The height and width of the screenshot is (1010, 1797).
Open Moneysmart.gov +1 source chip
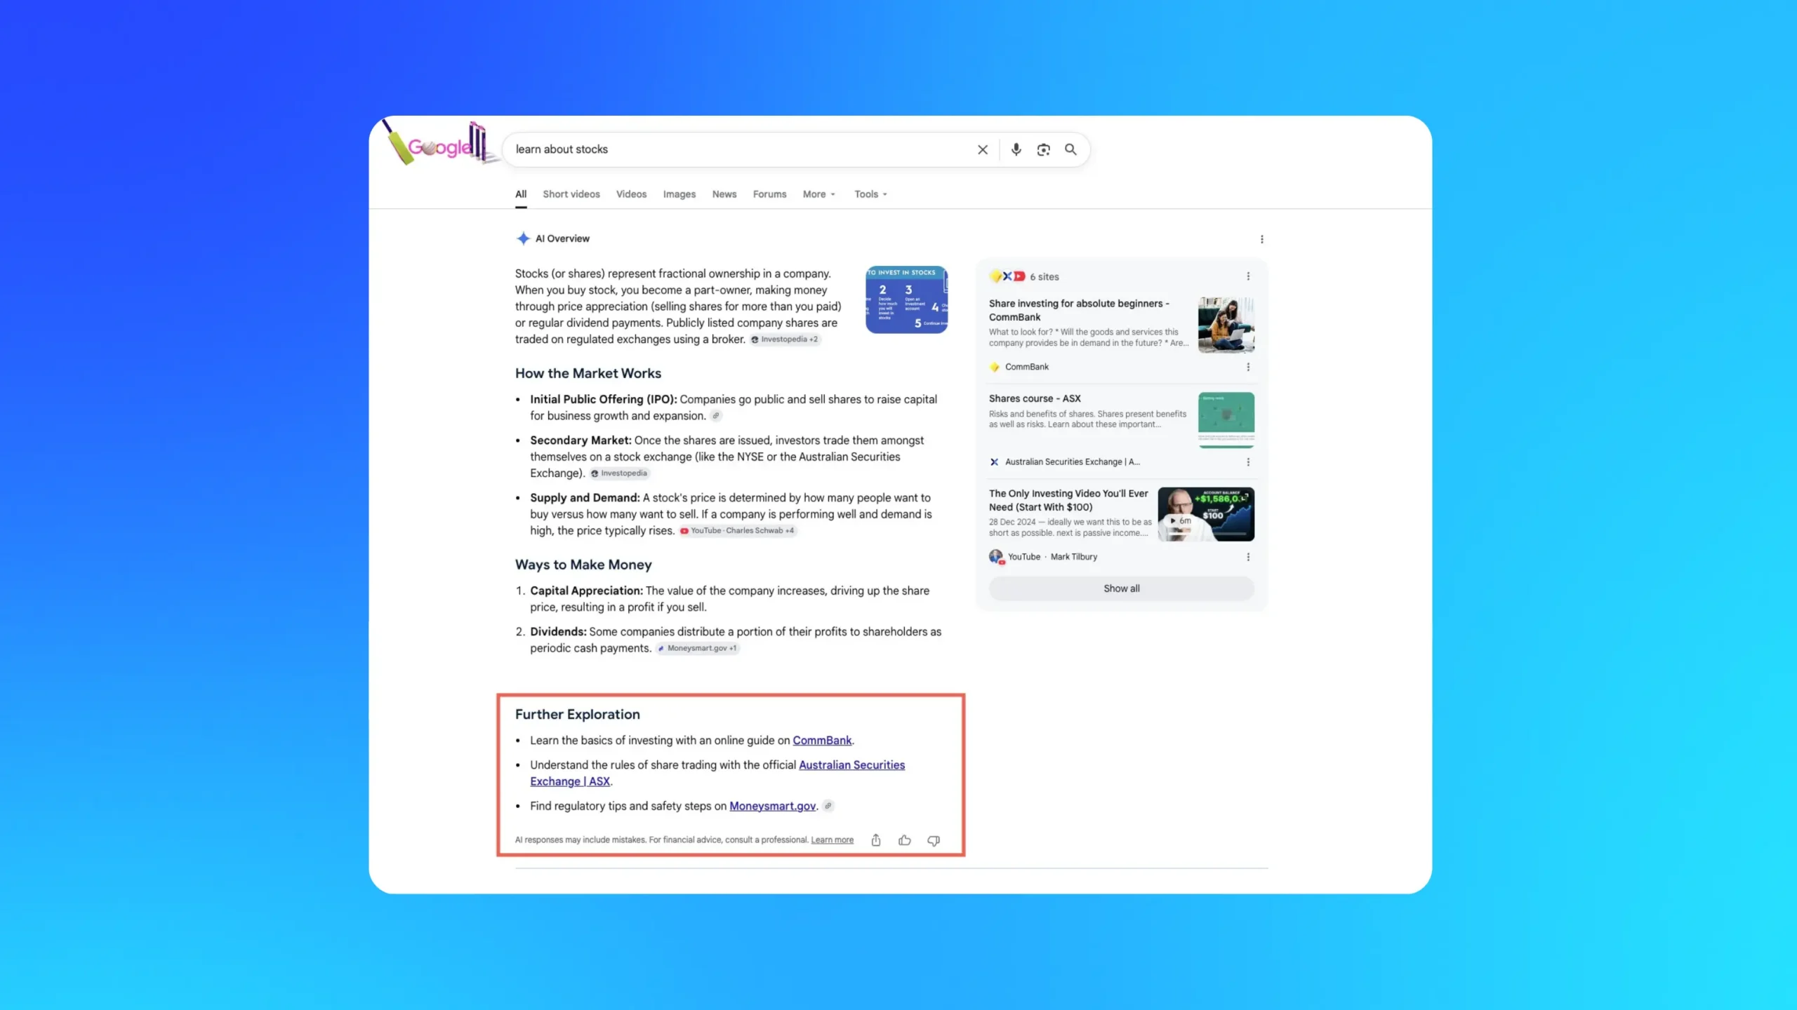click(698, 649)
